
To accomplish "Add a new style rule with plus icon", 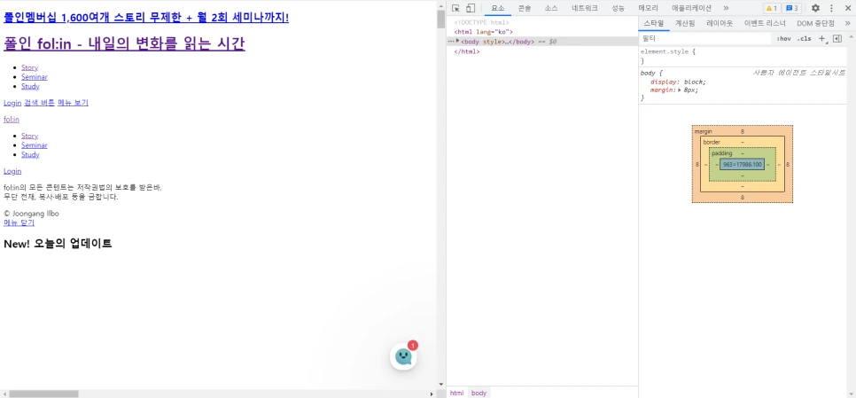I will click(x=822, y=39).
